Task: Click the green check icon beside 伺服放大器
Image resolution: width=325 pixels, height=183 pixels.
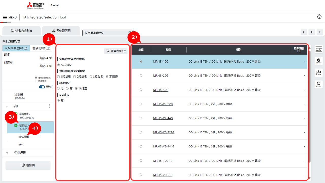Action: pos(16,125)
